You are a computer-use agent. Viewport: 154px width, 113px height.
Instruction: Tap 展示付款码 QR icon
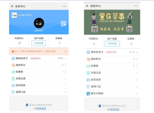pos(88,94)
